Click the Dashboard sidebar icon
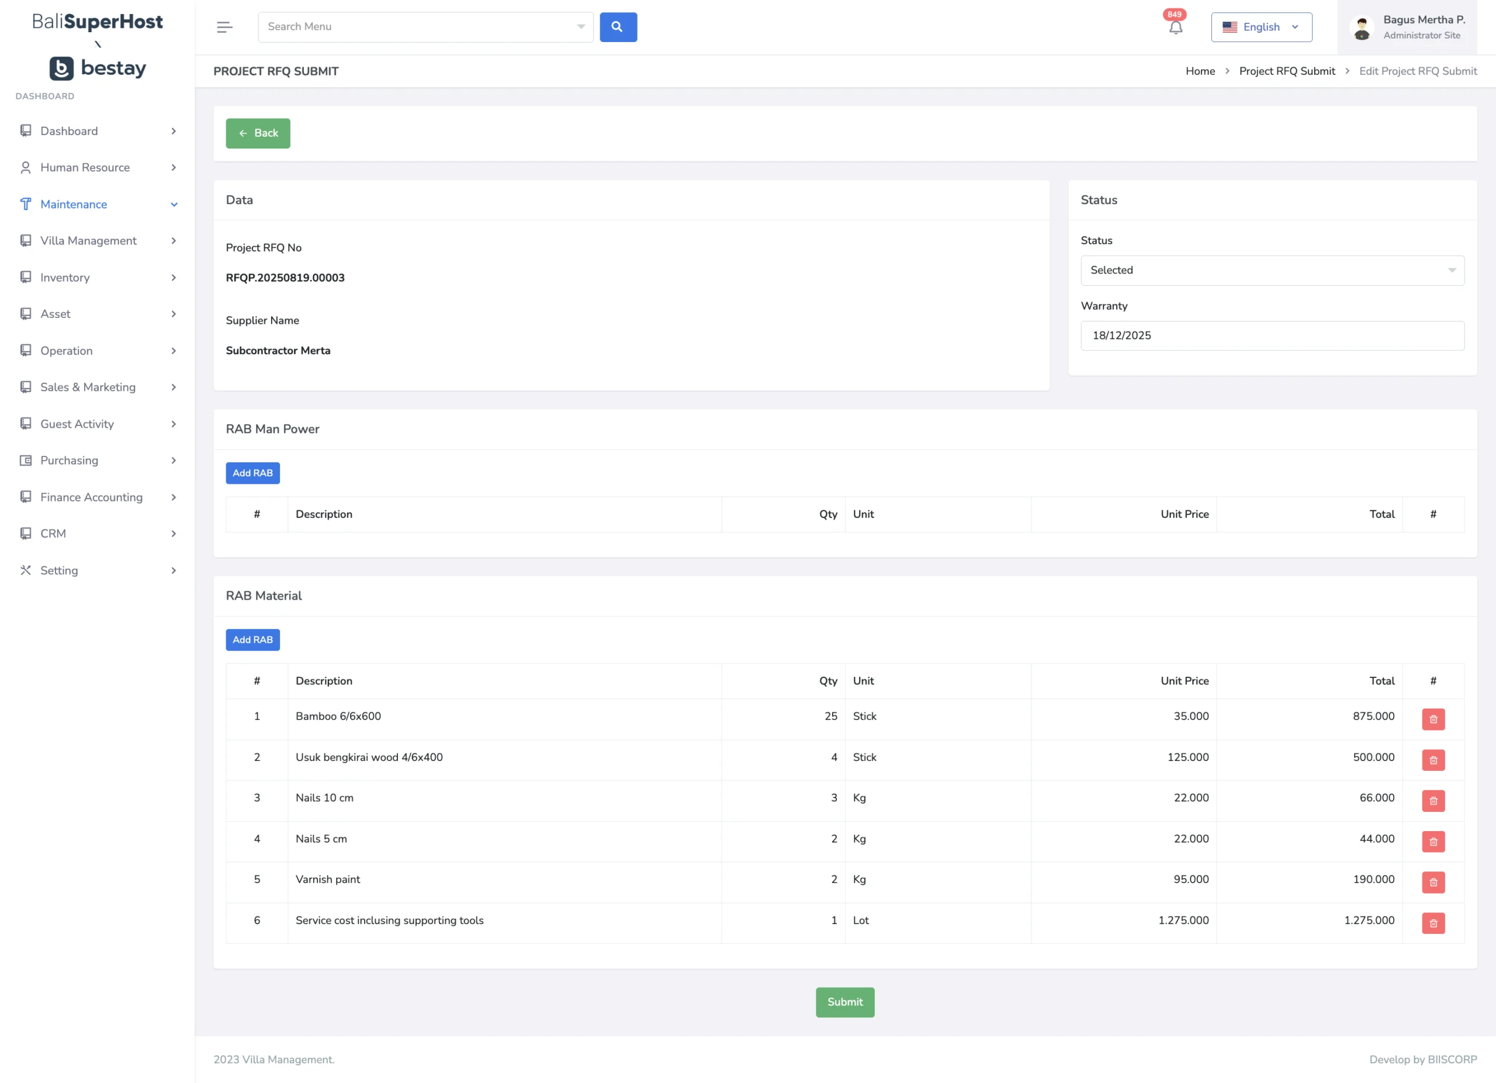Screen dimensions: 1496x1083 (x=26, y=130)
